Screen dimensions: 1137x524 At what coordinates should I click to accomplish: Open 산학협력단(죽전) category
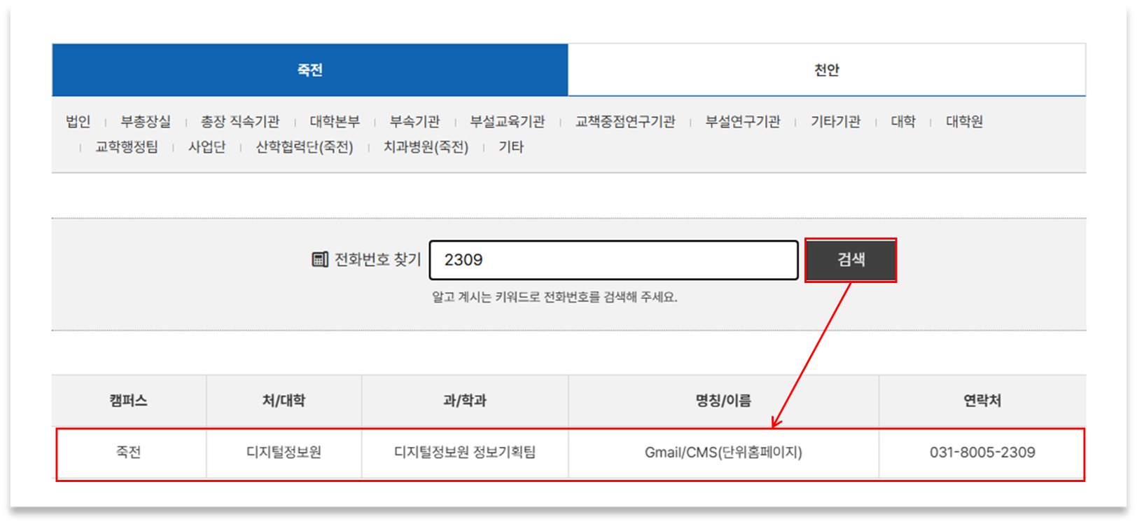[x=305, y=147]
